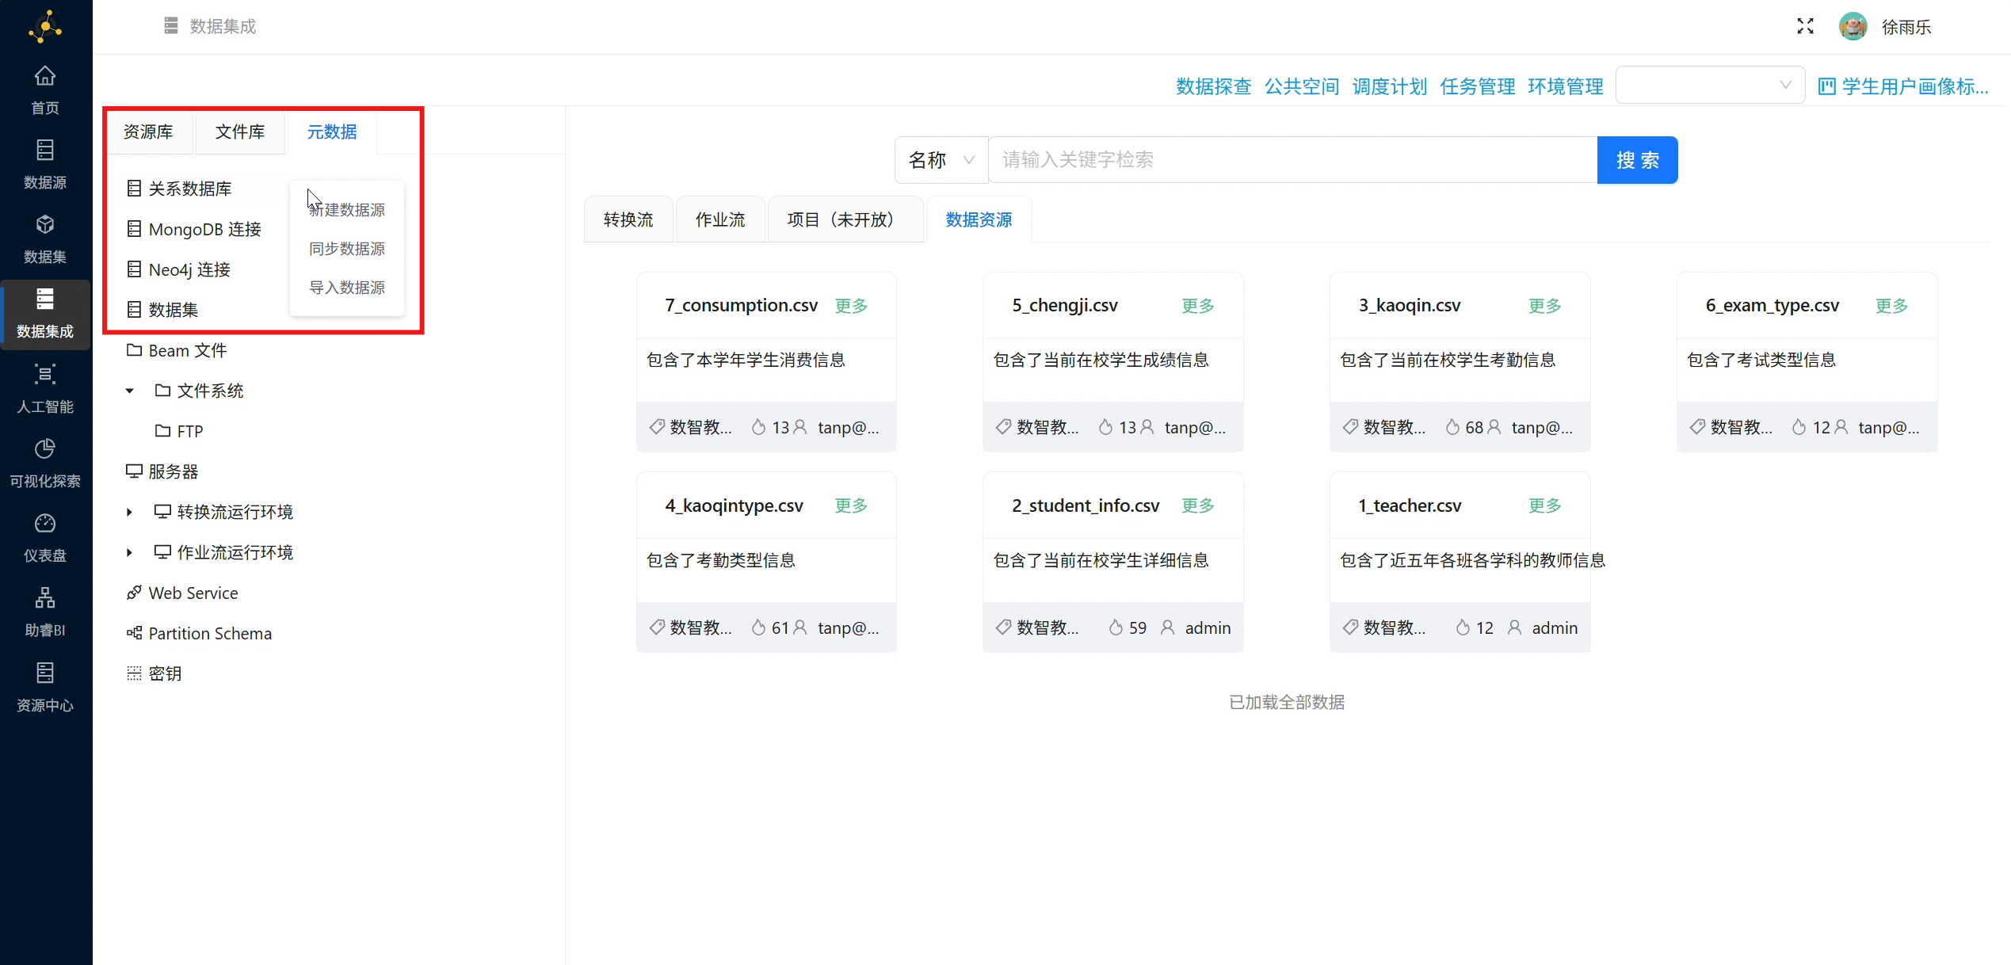Click 更多 on 5_chengji.csv card
2011x965 pixels.
(x=1198, y=306)
